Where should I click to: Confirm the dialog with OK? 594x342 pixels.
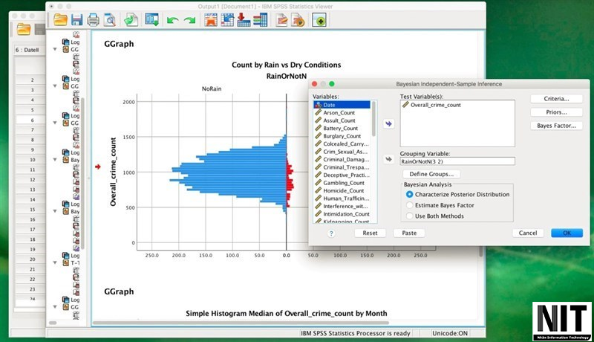pyautogui.click(x=567, y=233)
